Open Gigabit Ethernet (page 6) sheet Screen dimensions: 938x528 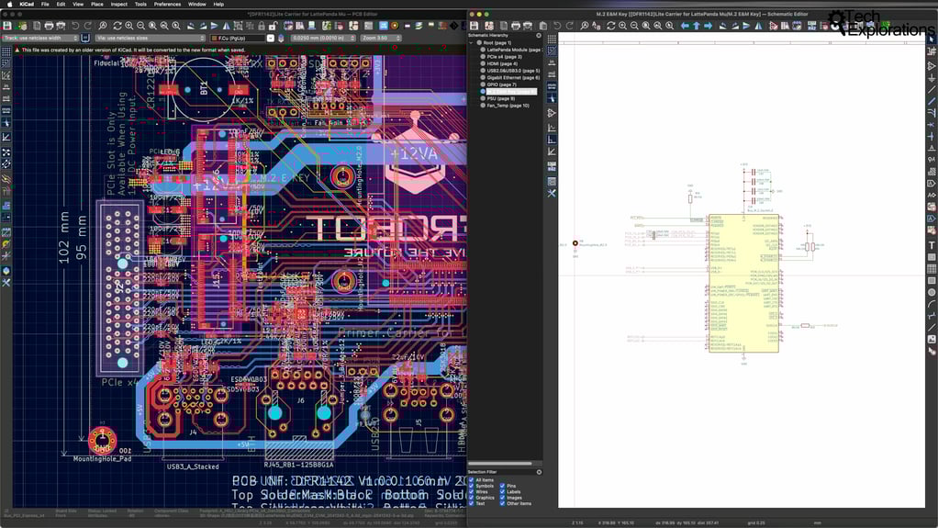[510, 78]
